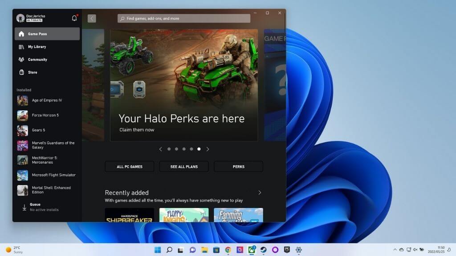
Task: Click the partially visible GAME PASS side banner
Action: 275,85
